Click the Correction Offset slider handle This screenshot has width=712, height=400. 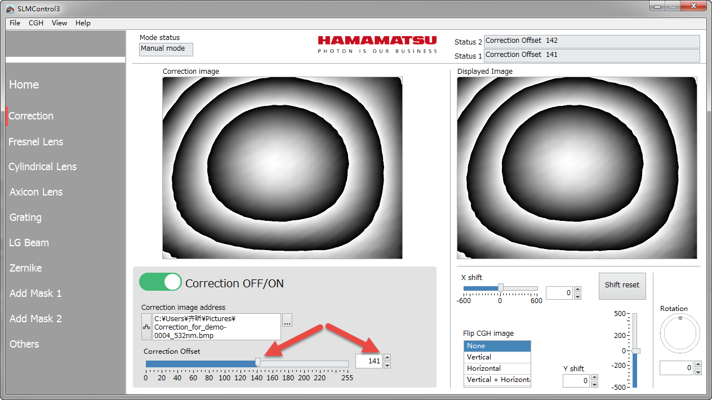point(258,363)
